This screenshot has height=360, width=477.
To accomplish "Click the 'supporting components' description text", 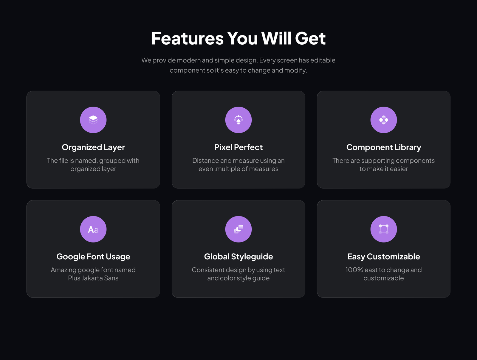I will [384, 165].
